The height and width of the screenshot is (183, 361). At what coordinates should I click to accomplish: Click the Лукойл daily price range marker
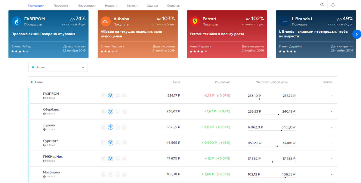282,130
